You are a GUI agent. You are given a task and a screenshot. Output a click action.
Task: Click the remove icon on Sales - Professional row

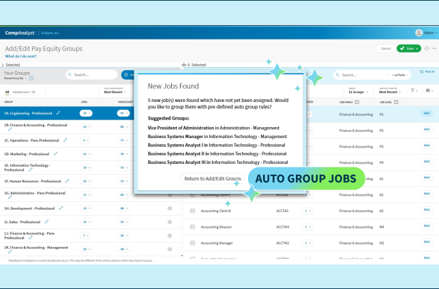[170, 222]
